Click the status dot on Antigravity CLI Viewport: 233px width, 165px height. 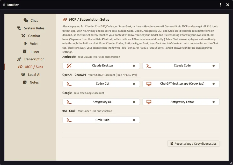pos(134,102)
